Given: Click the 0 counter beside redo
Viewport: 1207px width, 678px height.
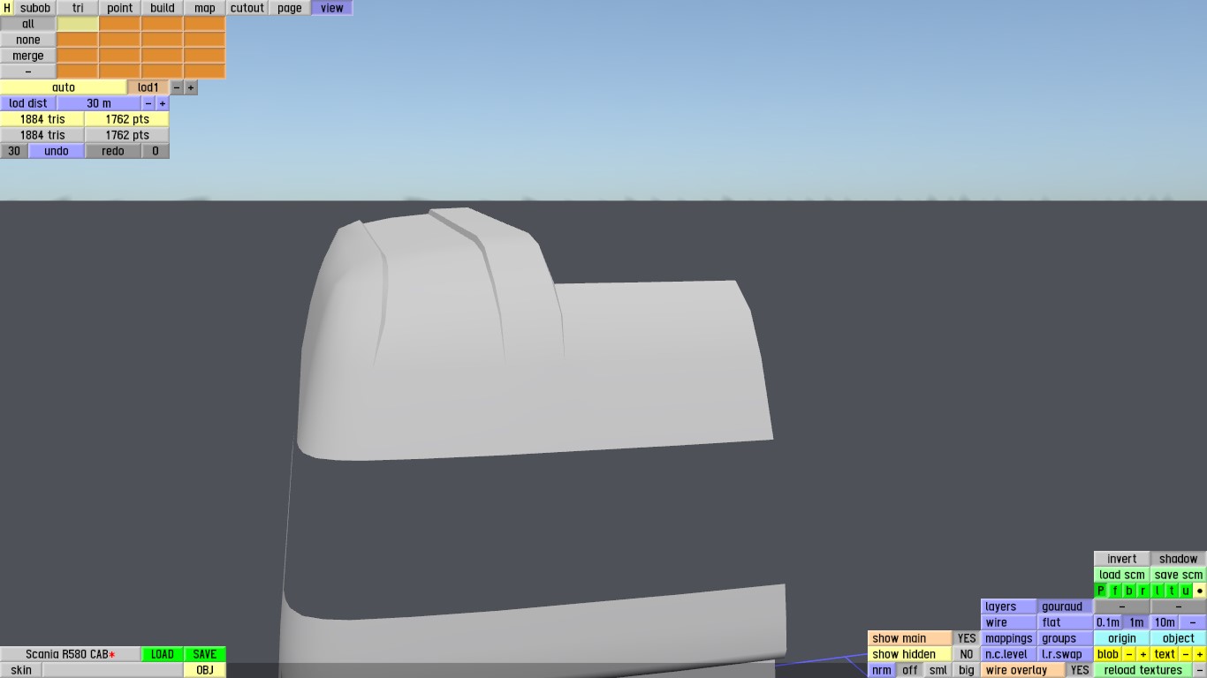Looking at the screenshot, I should (156, 151).
